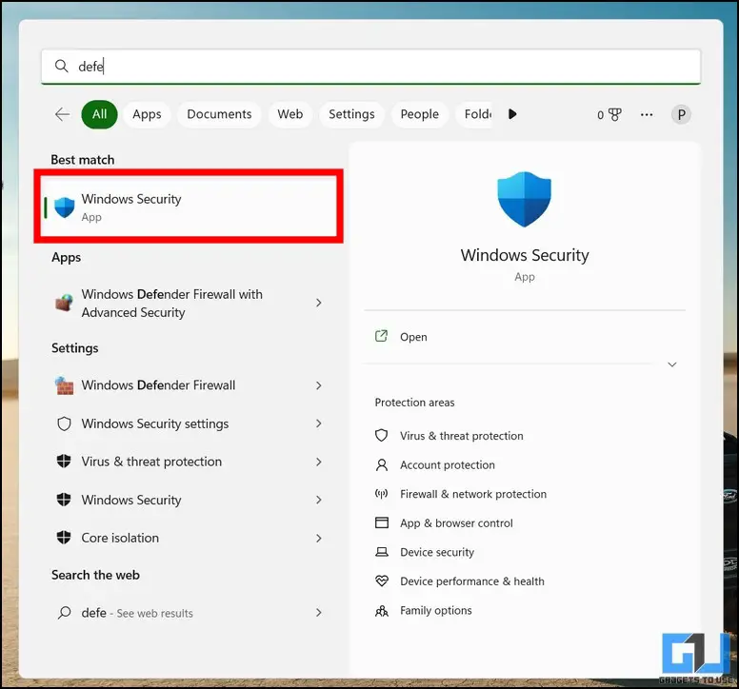Expand Windows Defender Firewall with Advanced Security chevron

coord(319,303)
